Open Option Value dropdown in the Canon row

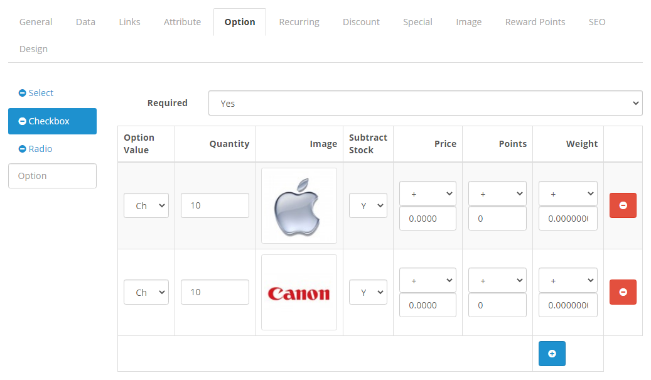146,292
